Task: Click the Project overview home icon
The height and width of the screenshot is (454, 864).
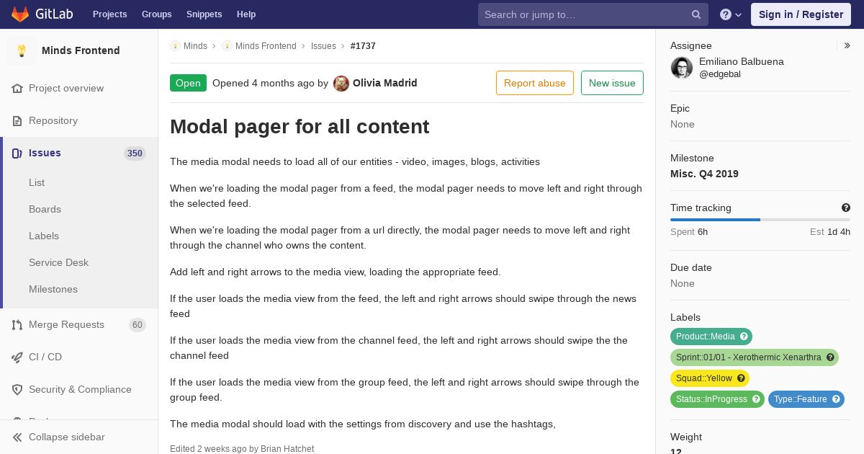Action: coord(17,89)
